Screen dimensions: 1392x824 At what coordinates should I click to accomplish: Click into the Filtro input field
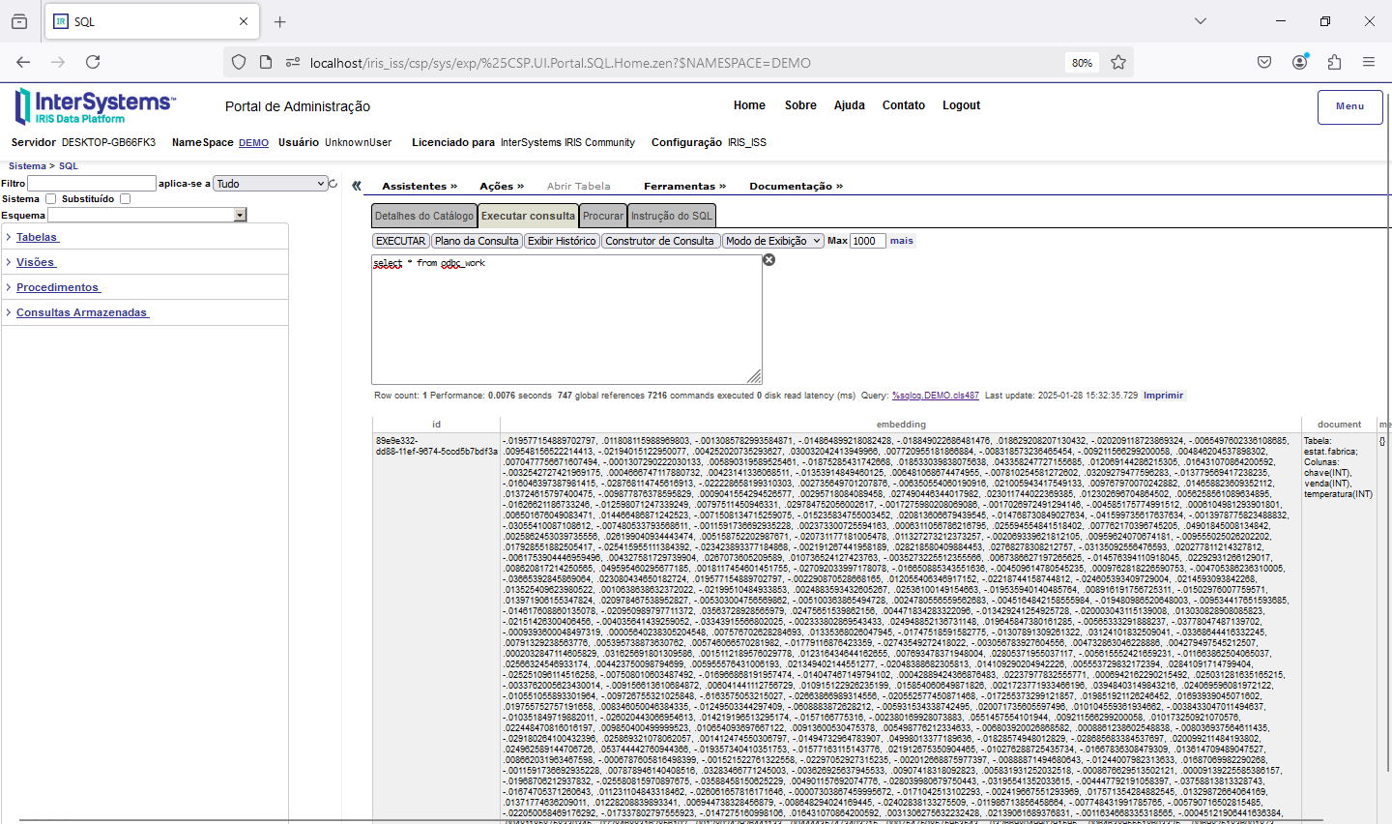(x=92, y=184)
